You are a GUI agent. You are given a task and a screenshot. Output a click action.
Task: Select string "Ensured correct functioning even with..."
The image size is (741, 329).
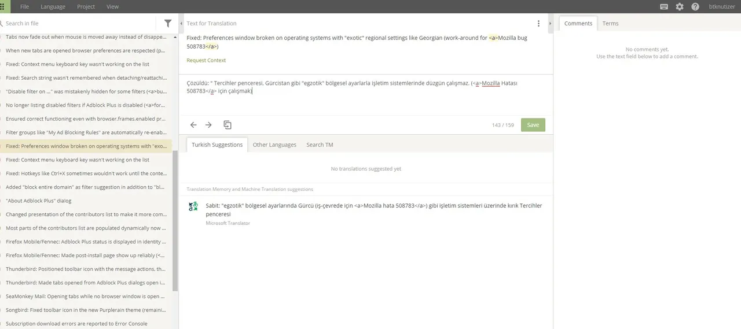point(86,119)
